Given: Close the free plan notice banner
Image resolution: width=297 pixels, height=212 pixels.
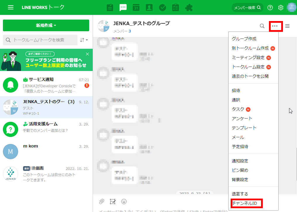Looking at the screenshot, I should coord(87,54).
